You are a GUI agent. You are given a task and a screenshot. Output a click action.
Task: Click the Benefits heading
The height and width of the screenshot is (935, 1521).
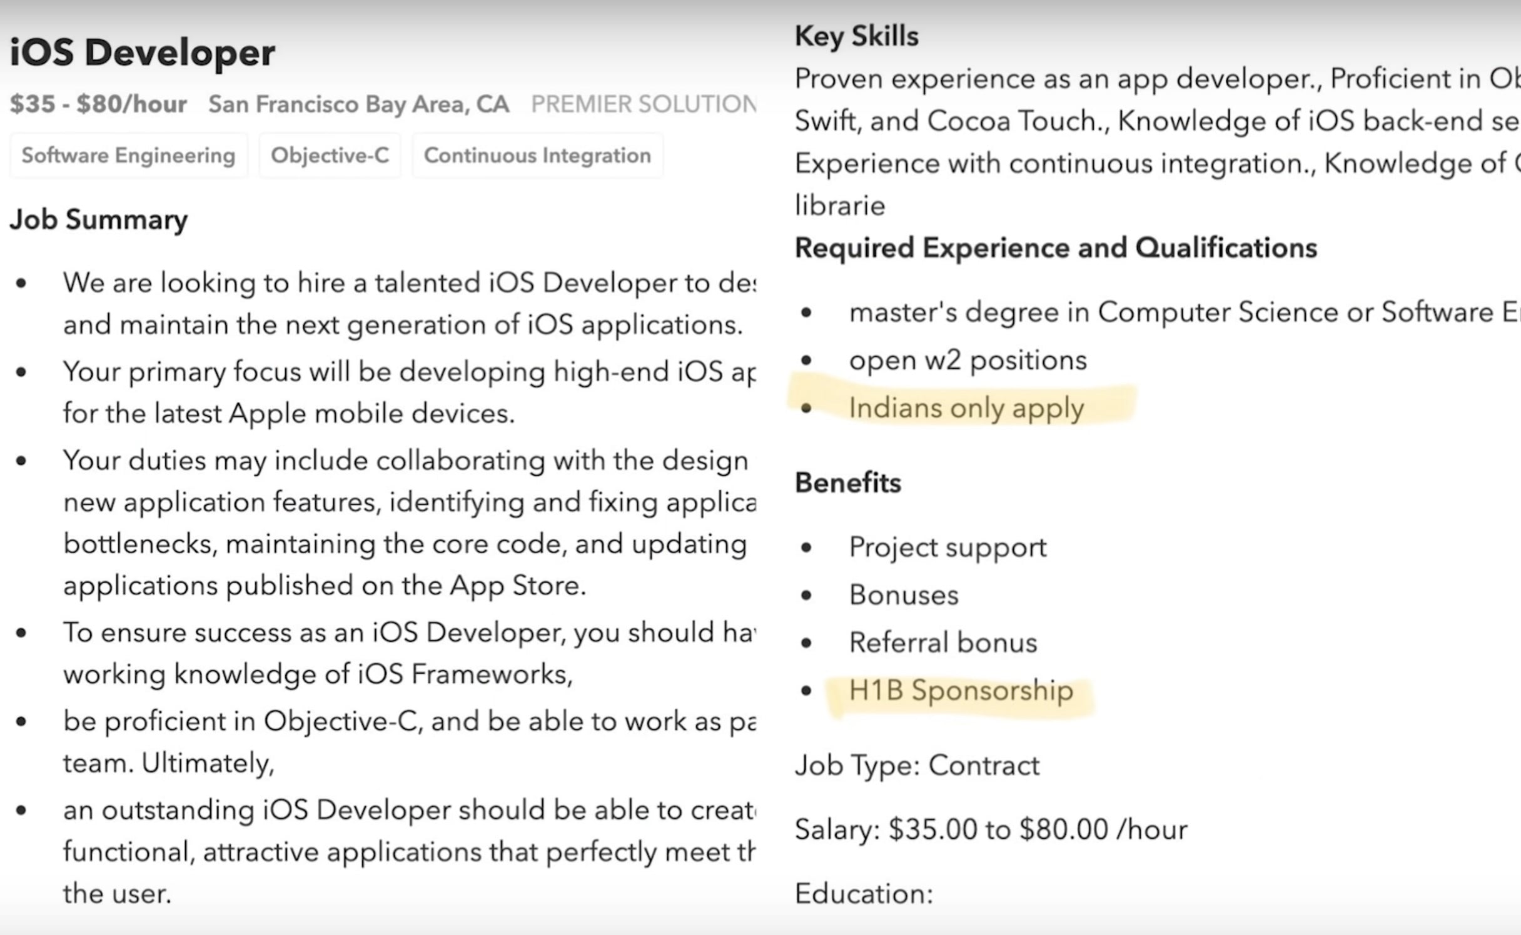click(x=847, y=482)
